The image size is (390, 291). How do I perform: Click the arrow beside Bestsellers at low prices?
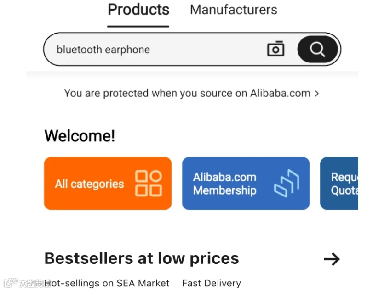[332, 259]
